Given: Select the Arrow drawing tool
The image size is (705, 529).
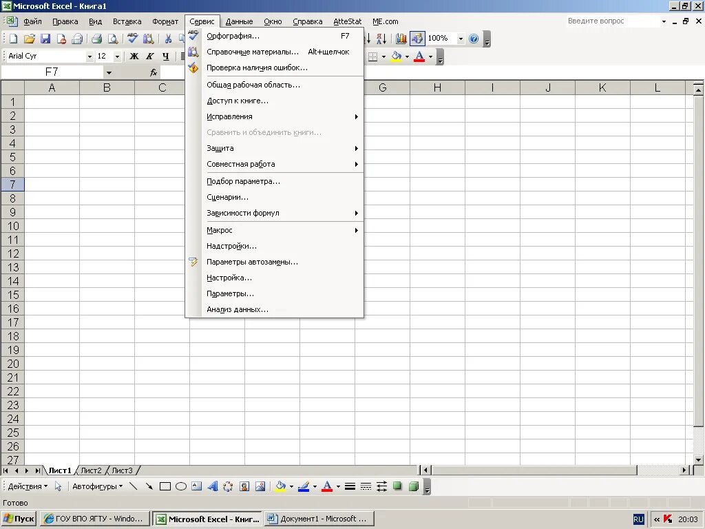Looking at the screenshot, I should pyautogui.click(x=149, y=486).
